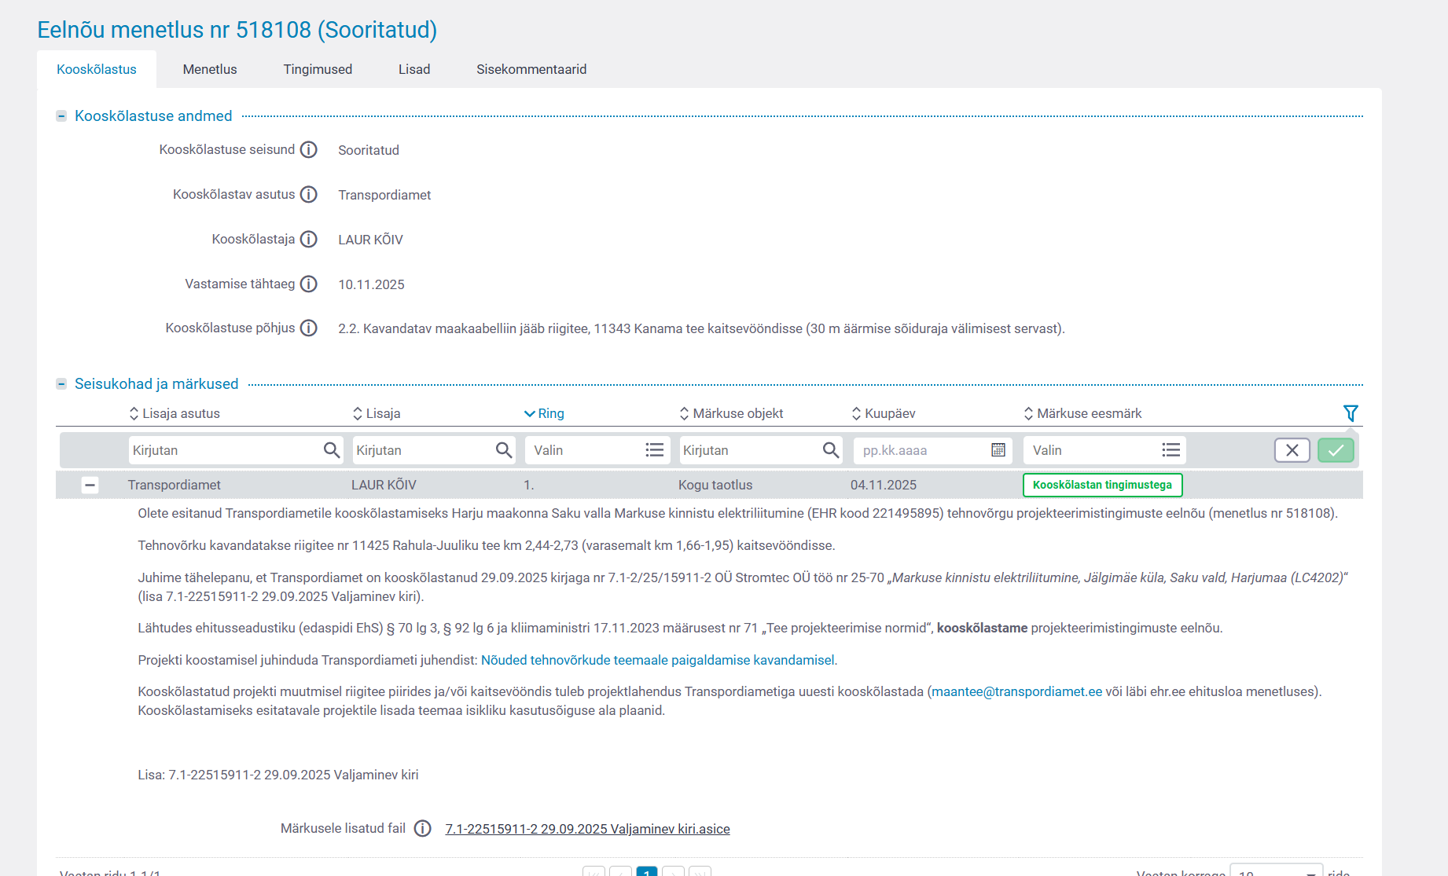Open calendar picker in Kuupäev filter
The image size is (1448, 876).
(998, 450)
